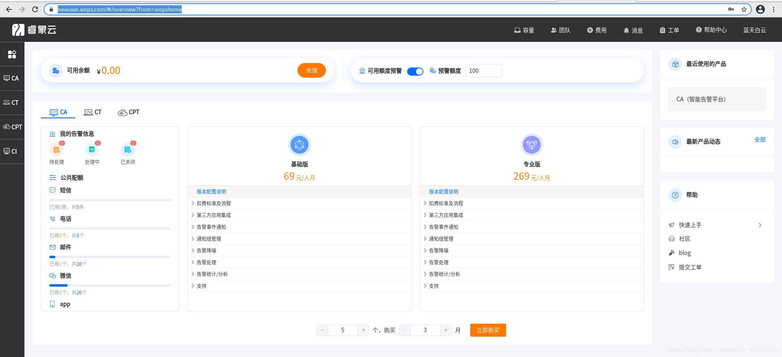782x357 pixels.
Task: Expand 专业版 告警事件通知
Action: coord(532,227)
